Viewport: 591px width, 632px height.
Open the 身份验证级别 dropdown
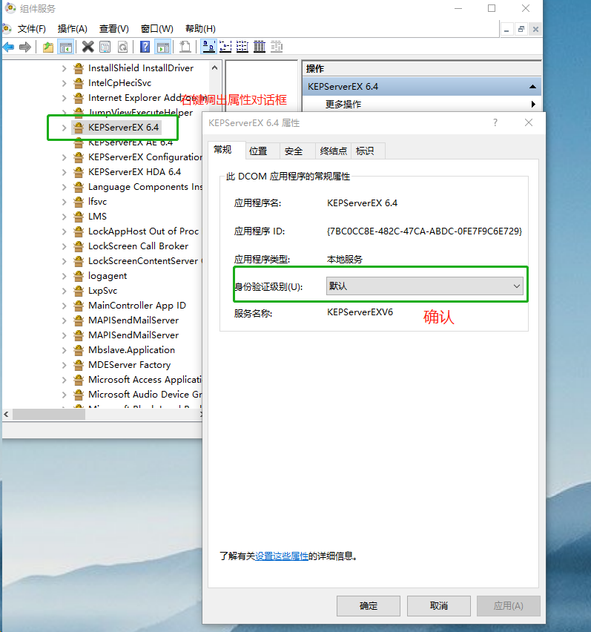pos(425,286)
